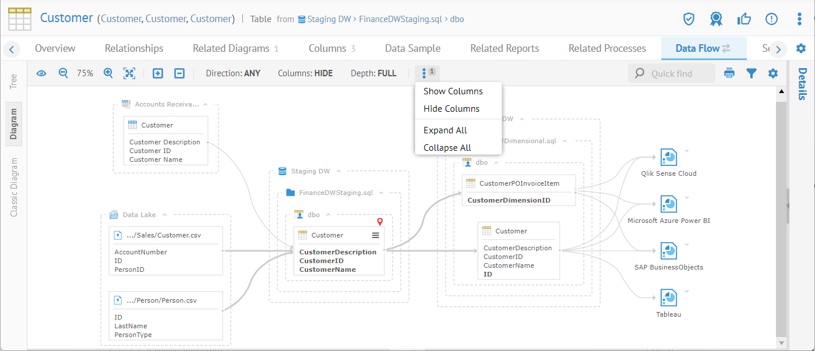Click the fit to screen icon
This screenshot has width=815, height=351.
pos(129,73)
